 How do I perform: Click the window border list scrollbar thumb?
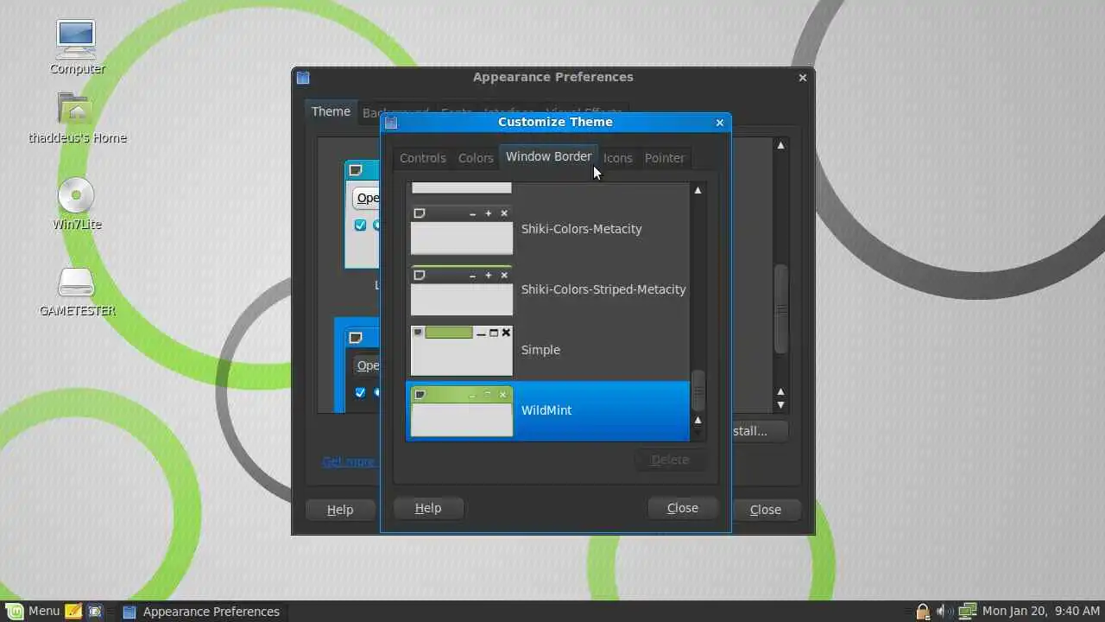698,391
